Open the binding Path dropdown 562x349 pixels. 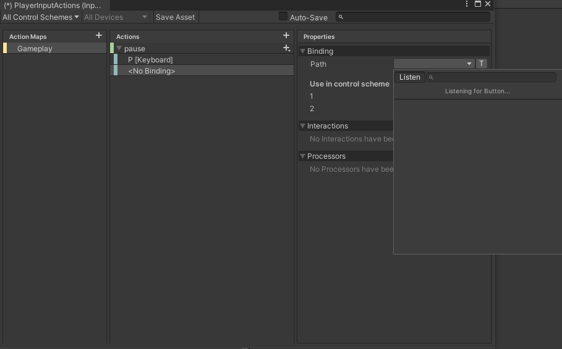click(433, 64)
